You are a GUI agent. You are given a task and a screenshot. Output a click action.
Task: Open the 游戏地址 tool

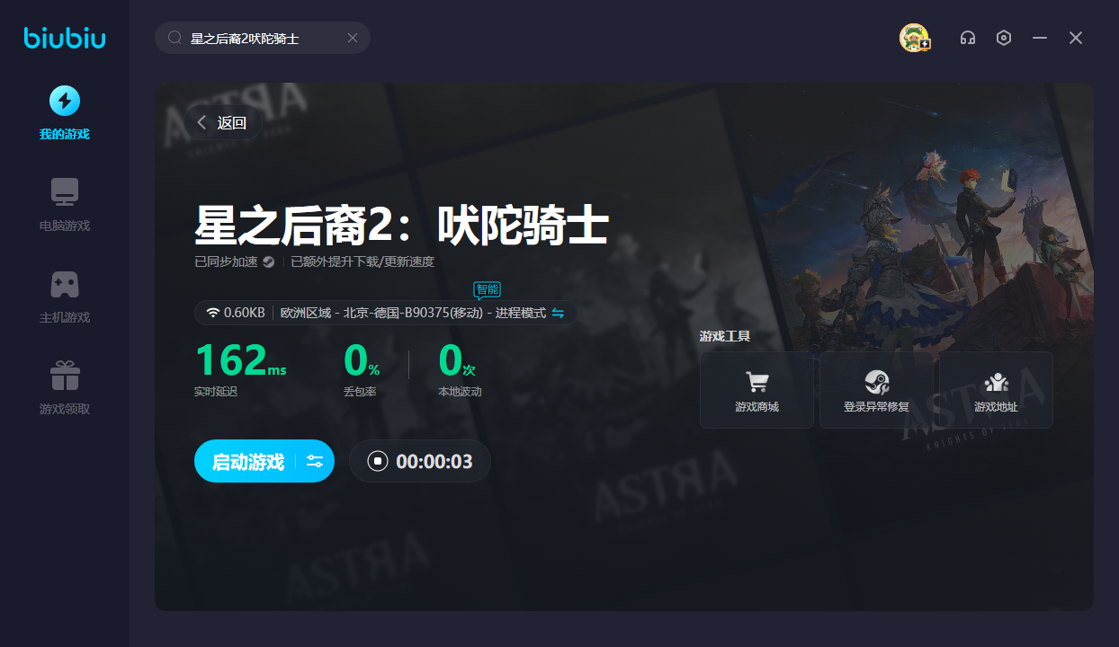(996, 390)
